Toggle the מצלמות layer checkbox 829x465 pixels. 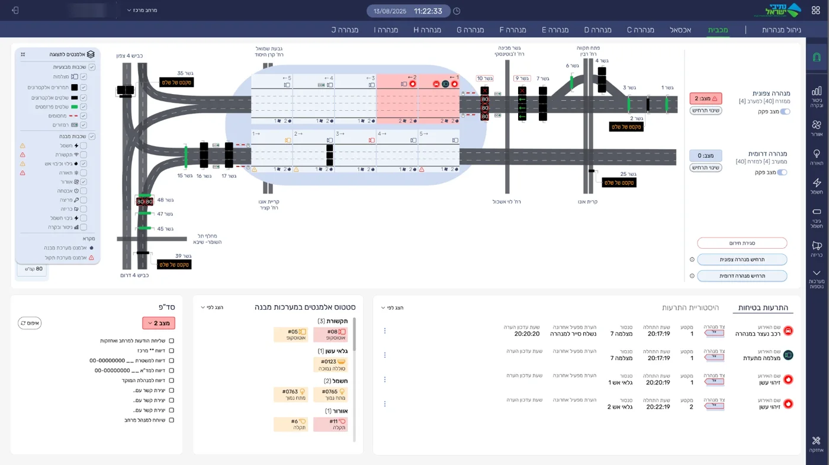point(83,77)
